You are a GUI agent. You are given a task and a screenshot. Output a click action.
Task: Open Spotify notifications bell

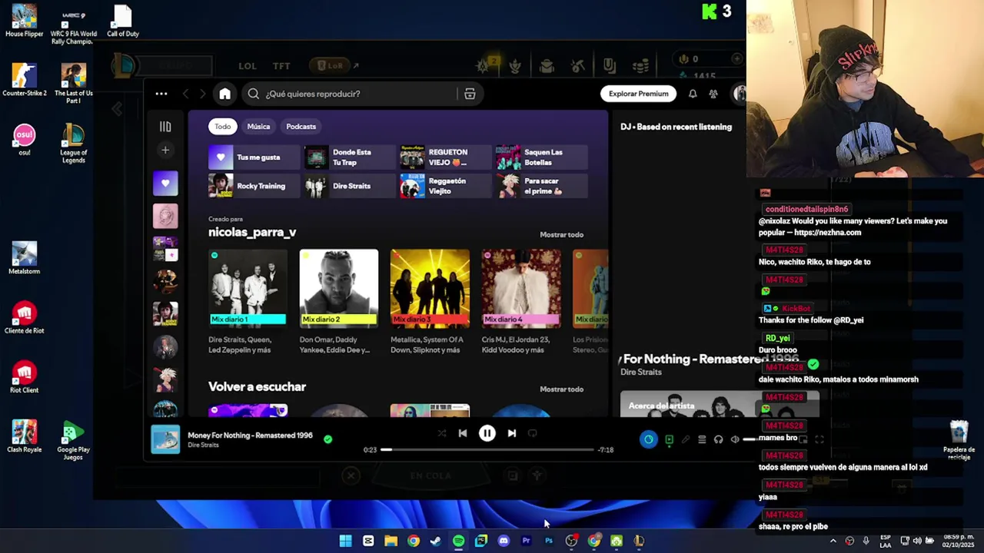pos(693,94)
